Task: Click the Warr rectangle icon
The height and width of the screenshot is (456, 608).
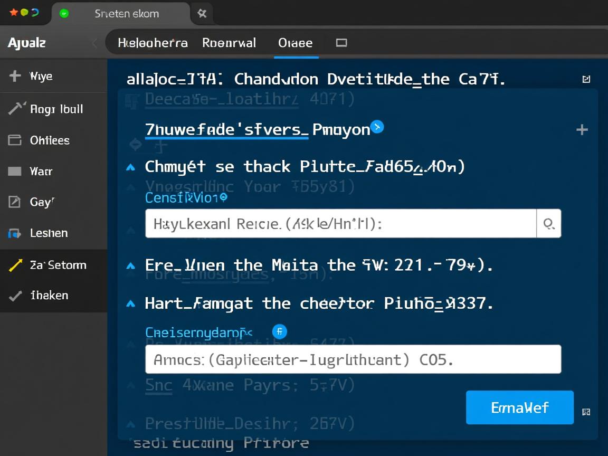Action: coord(15,171)
